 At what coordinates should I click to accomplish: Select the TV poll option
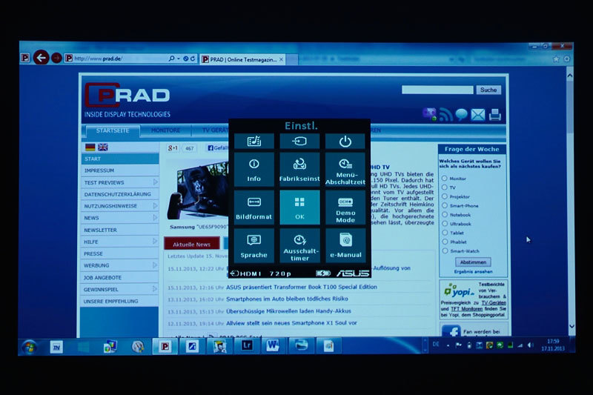click(x=444, y=187)
